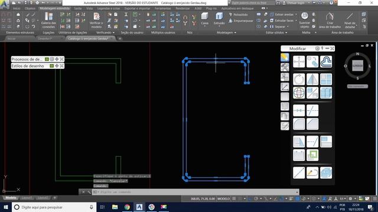Viewport: 378px width, 212px height.
Task: Click the Empurrar/puxar button
Action: (240, 21)
